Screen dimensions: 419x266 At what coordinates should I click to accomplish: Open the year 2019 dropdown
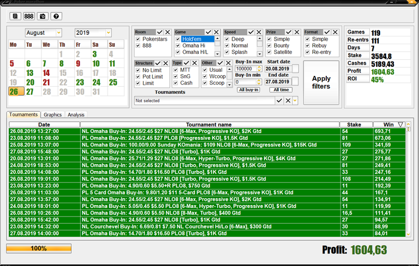(x=108, y=33)
